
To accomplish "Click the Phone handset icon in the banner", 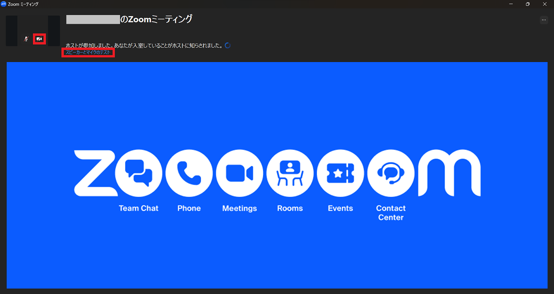I will click(x=189, y=173).
